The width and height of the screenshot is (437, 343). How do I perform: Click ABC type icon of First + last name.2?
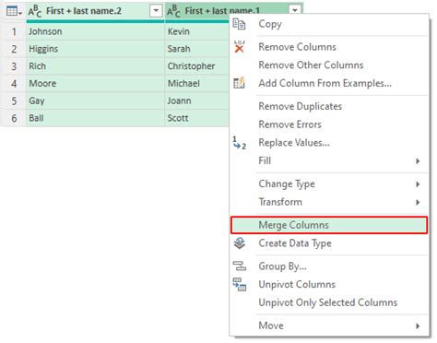pyautogui.click(x=35, y=11)
